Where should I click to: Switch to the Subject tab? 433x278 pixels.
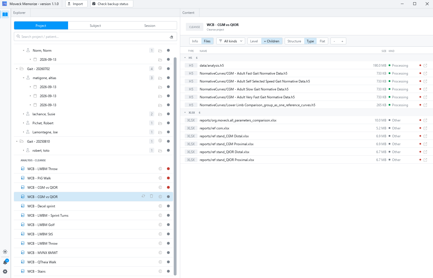point(95,26)
